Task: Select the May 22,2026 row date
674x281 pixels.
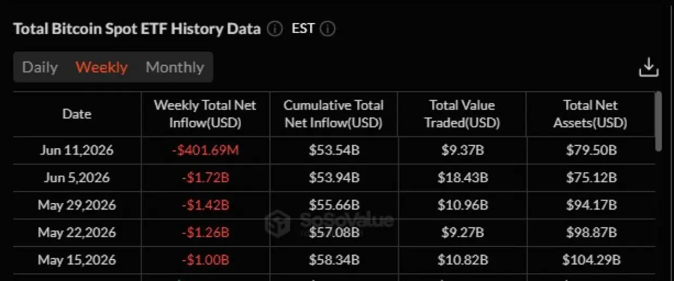Action: click(x=77, y=233)
